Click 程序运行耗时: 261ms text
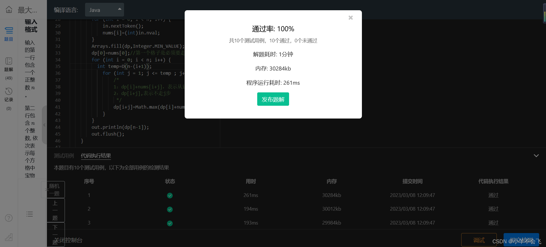 click(273, 83)
